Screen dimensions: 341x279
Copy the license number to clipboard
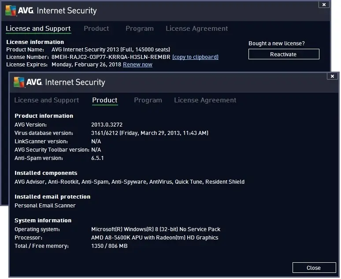pyautogui.click(x=195, y=57)
